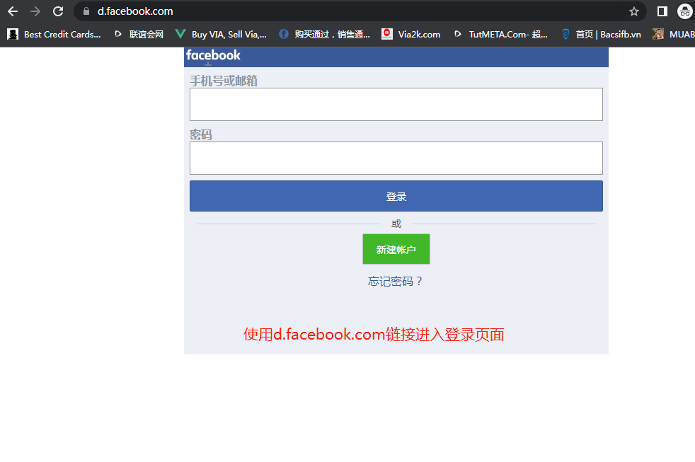
Task: Open the 购买通过，销售通 bookmark
Action: pyautogui.click(x=324, y=34)
